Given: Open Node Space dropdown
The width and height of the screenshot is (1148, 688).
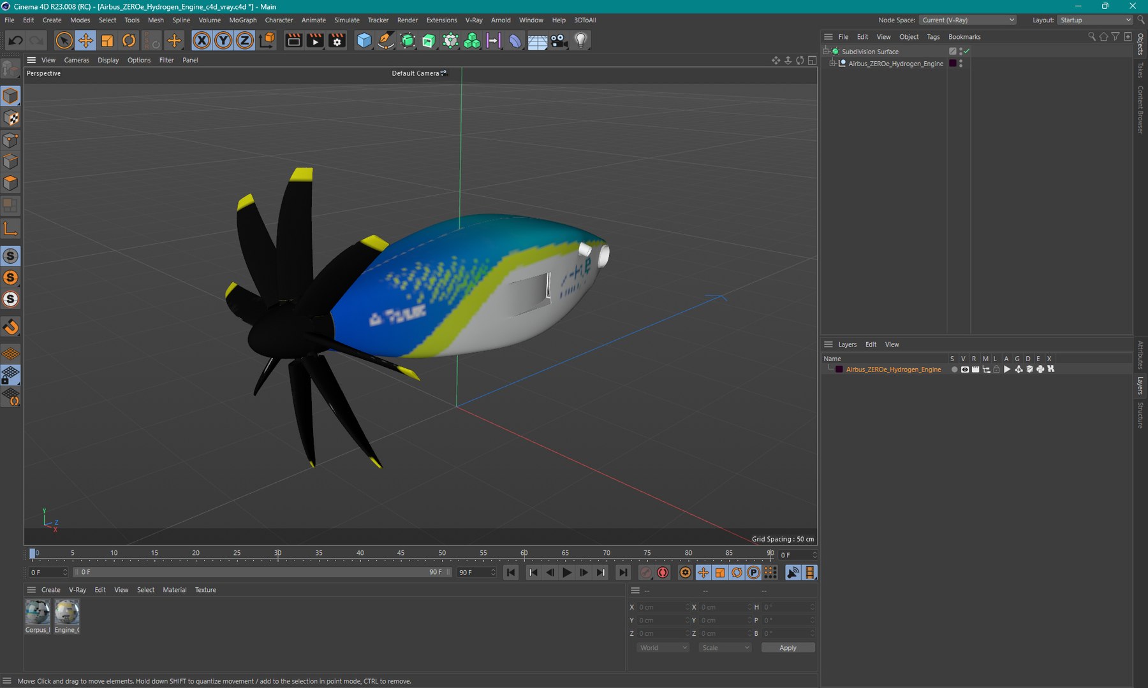Looking at the screenshot, I should pos(968,20).
